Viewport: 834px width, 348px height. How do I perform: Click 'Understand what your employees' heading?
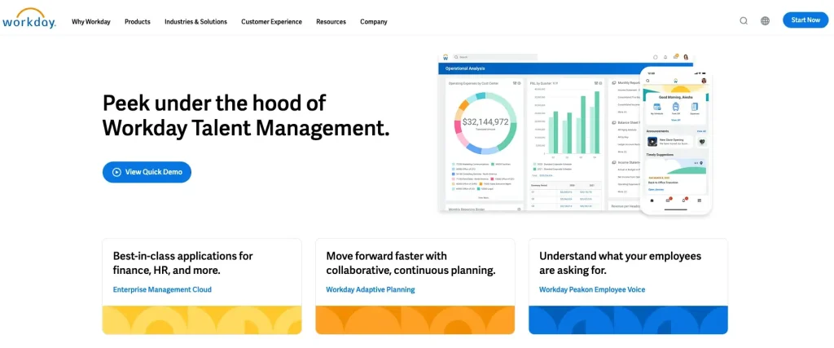[x=620, y=263]
